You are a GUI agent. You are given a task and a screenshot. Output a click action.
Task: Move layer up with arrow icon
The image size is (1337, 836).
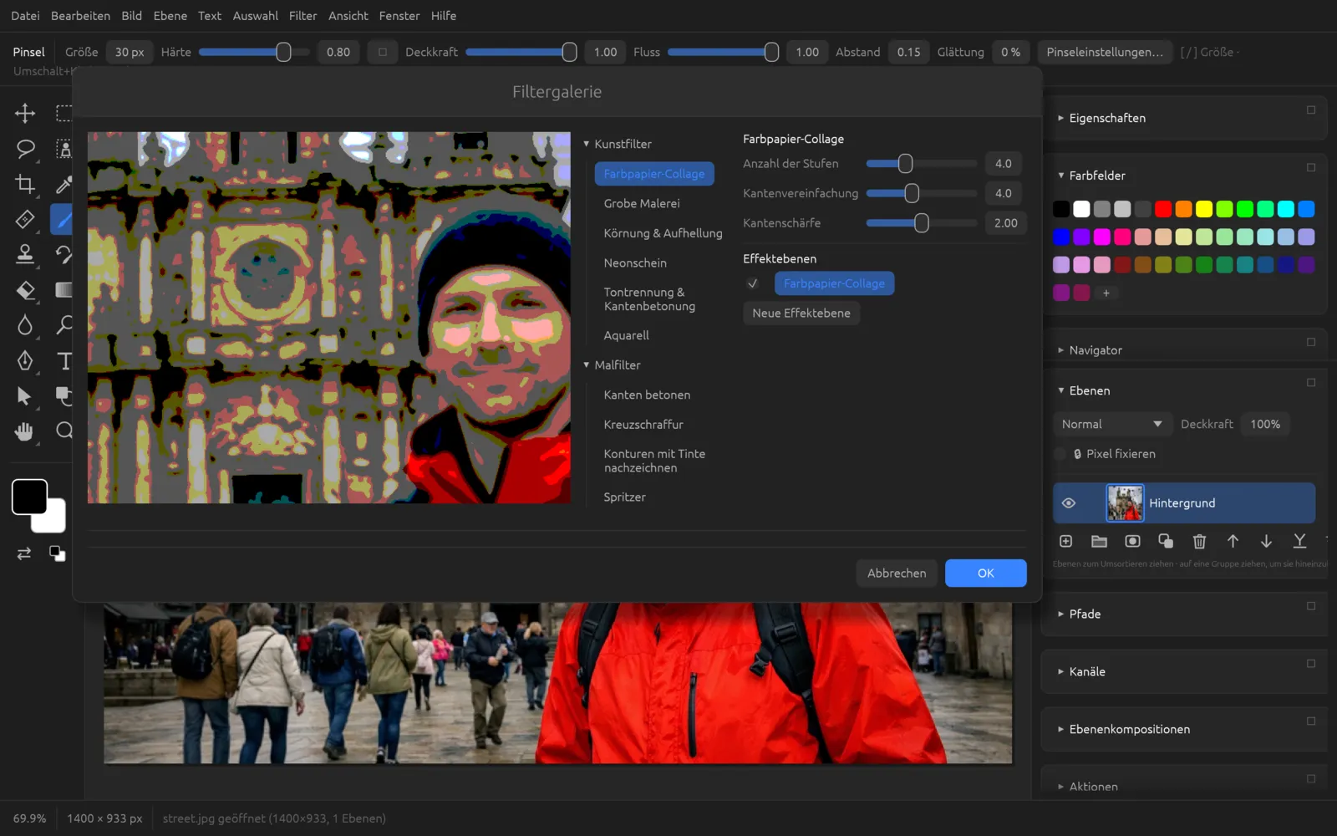[1233, 542]
